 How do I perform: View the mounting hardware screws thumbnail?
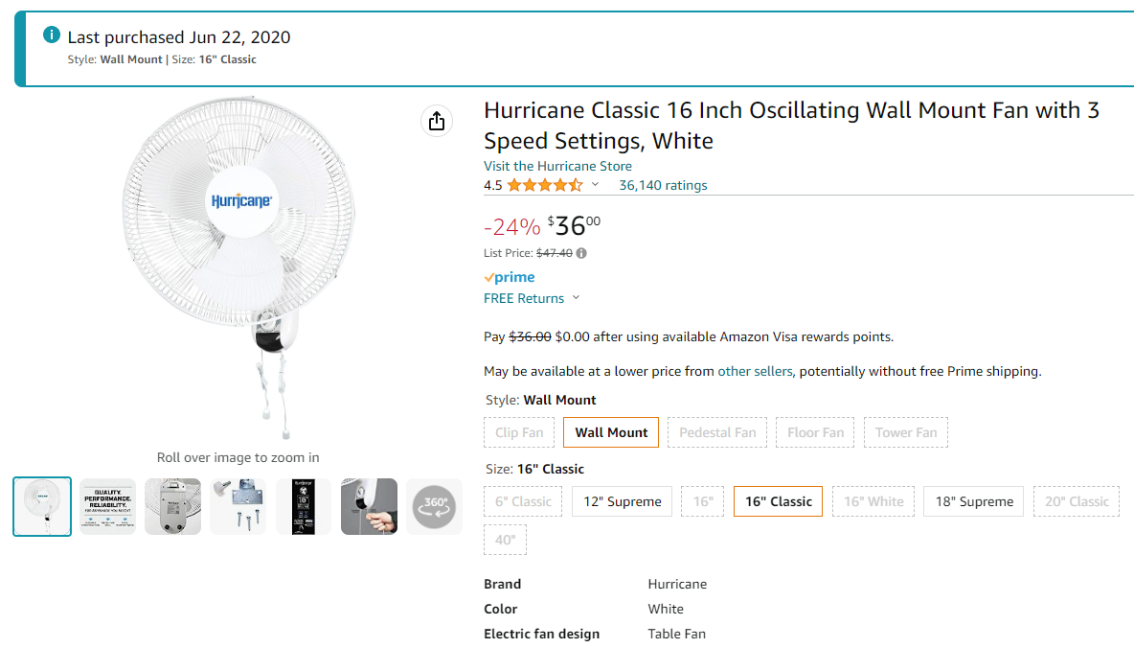[238, 507]
